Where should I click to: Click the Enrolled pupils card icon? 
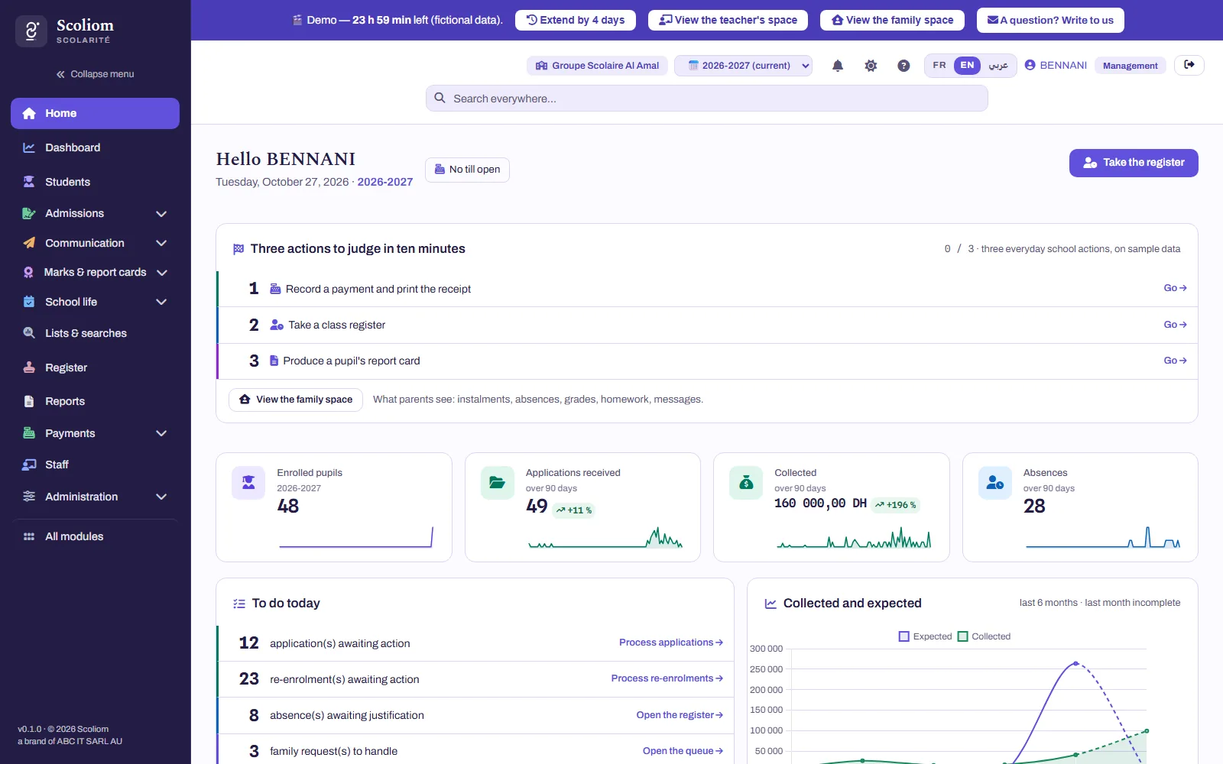tap(248, 483)
